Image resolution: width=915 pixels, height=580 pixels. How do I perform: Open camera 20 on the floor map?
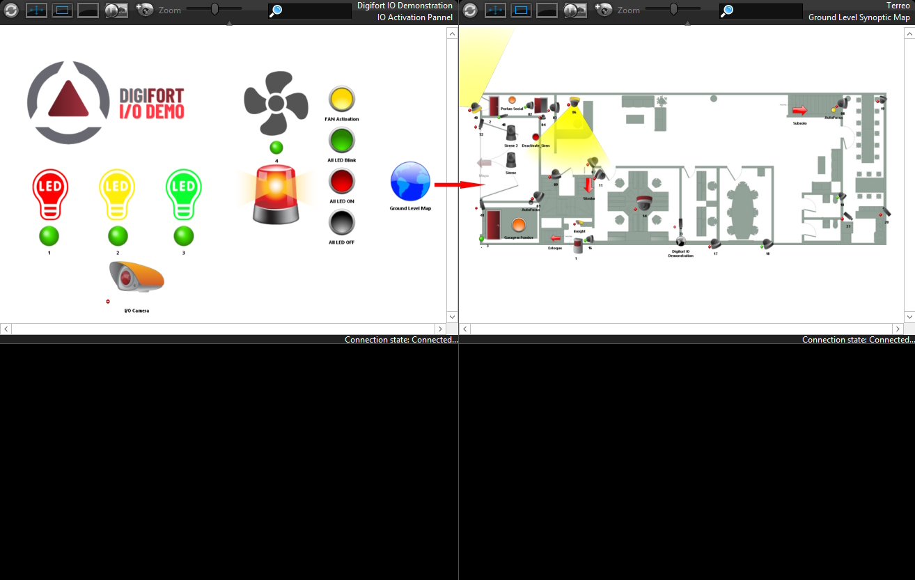click(x=885, y=212)
